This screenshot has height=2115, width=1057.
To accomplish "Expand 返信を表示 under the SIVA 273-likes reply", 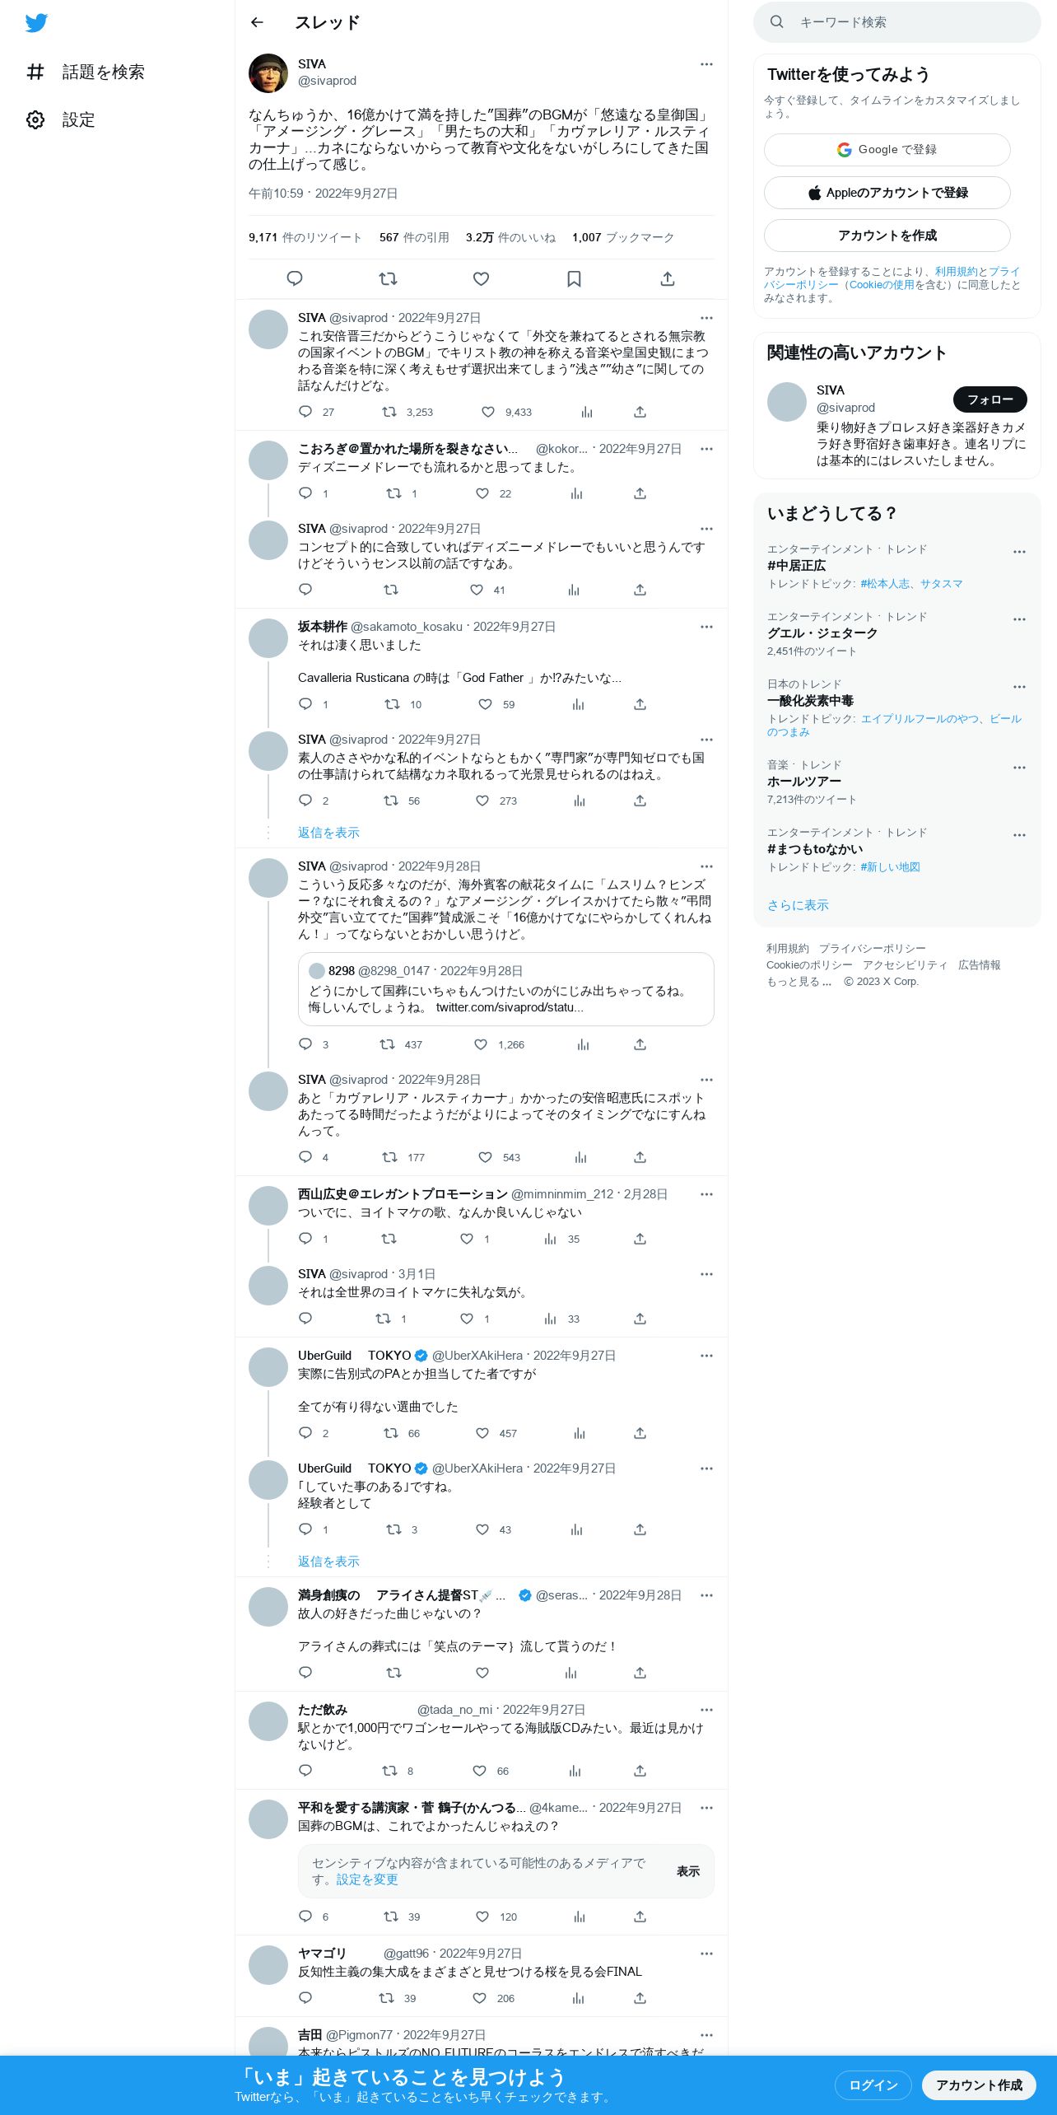I will [328, 833].
